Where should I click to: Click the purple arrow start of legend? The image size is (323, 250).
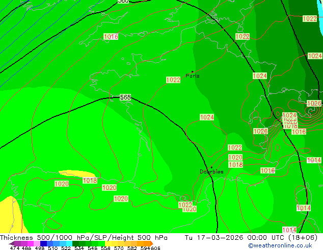coord(12,243)
